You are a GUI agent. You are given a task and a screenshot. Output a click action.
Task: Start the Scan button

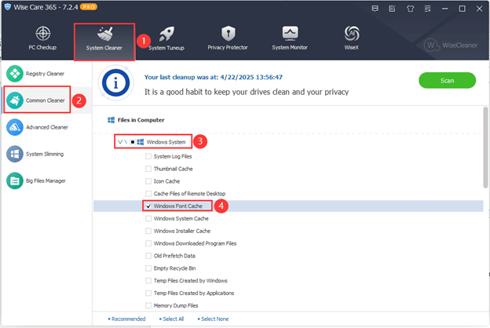(x=447, y=81)
